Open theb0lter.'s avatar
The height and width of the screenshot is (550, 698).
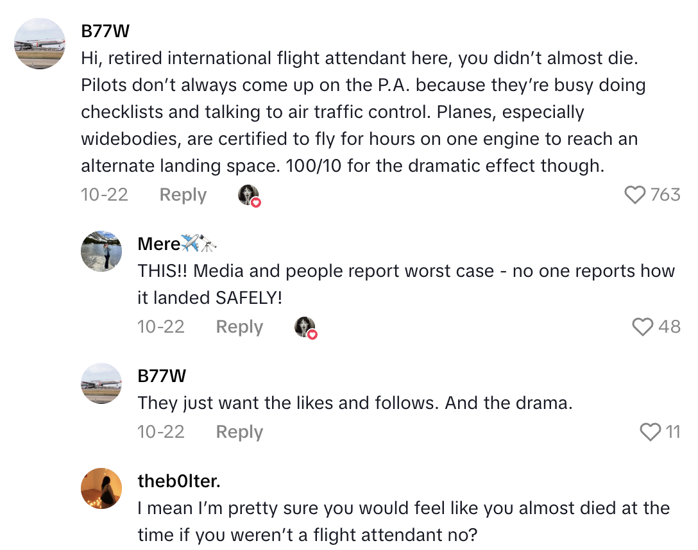click(101, 488)
